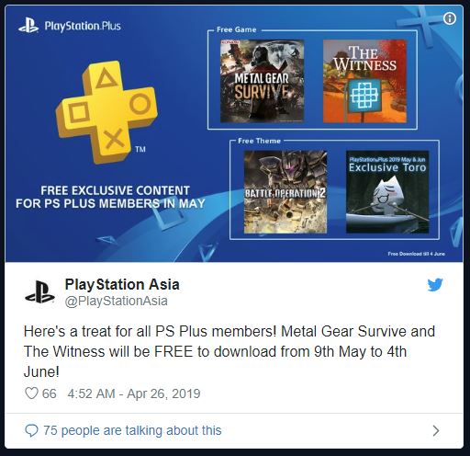Click the golden PS Plus cross emblem
Screen dimensions: 470x456
click(106, 111)
